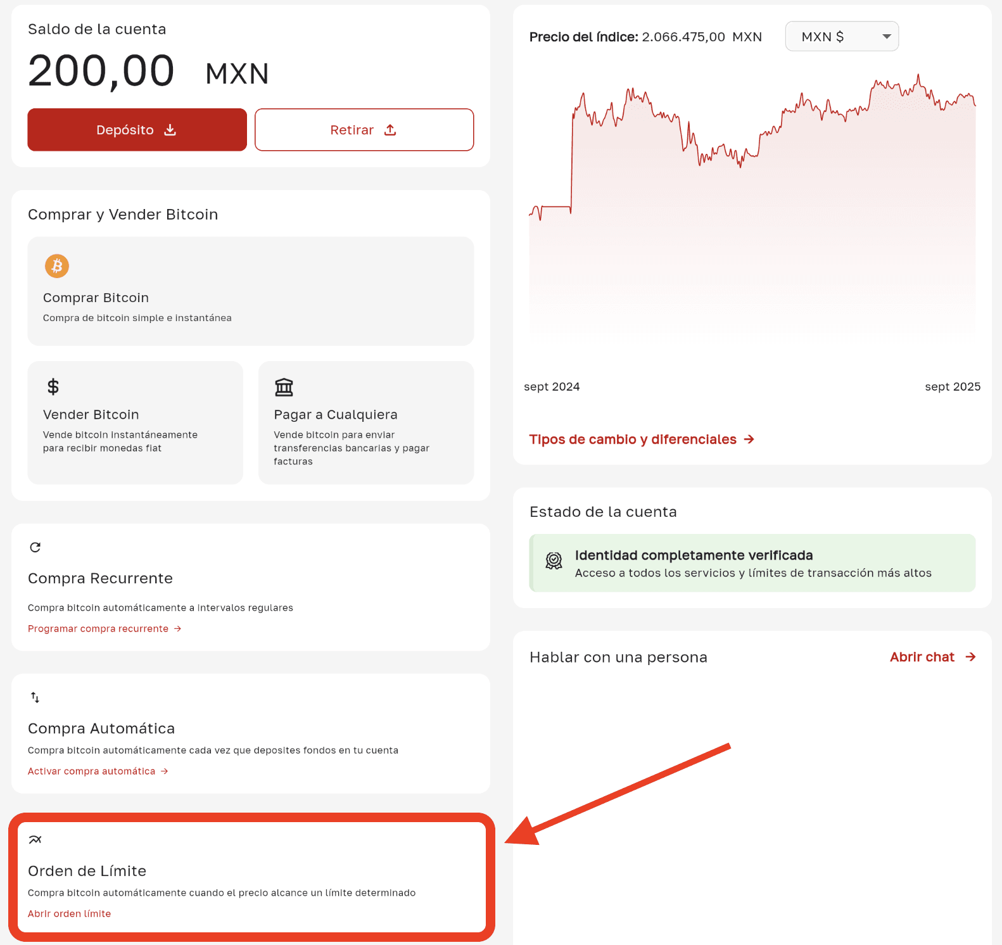This screenshot has height=945, width=1002.
Task: Click the orange Bitcoin logo icon
Action: [x=56, y=266]
